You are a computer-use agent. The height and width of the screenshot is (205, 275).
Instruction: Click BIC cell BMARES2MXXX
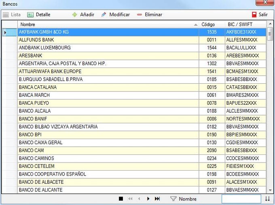coord(245,95)
